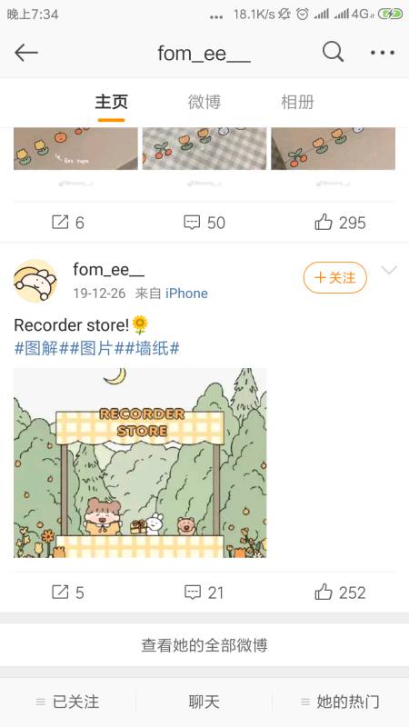
Task: Open comments on the Recorder store post
Action: (204, 593)
